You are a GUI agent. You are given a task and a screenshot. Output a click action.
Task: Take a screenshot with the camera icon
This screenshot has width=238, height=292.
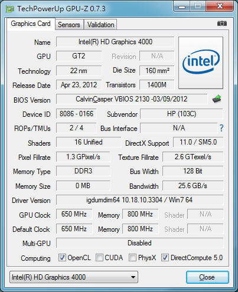point(222,24)
